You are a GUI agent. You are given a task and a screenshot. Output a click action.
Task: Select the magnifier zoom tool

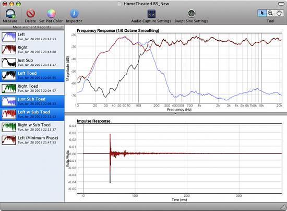[270, 13]
